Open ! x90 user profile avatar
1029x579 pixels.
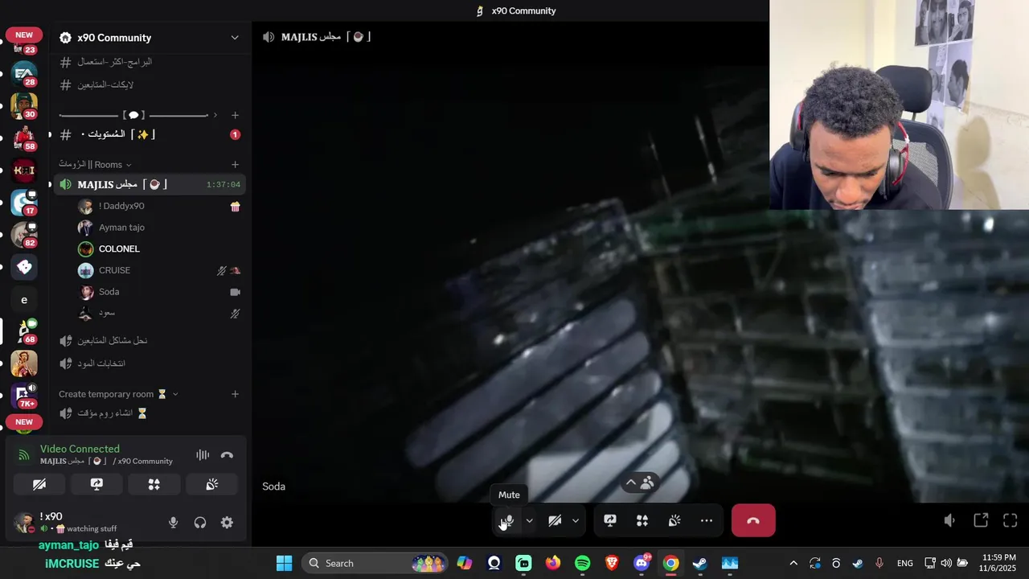tap(24, 523)
